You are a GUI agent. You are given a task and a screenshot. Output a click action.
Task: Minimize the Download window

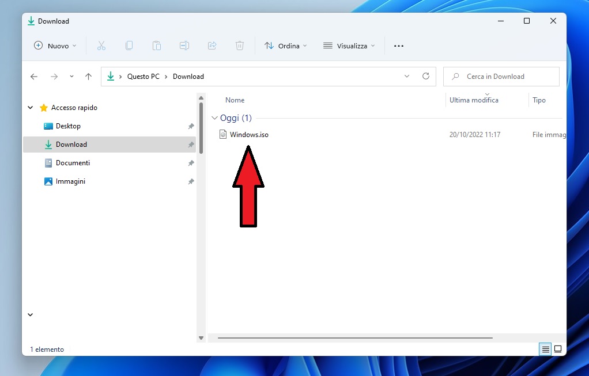pyautogui.click(x=501, y=21)
